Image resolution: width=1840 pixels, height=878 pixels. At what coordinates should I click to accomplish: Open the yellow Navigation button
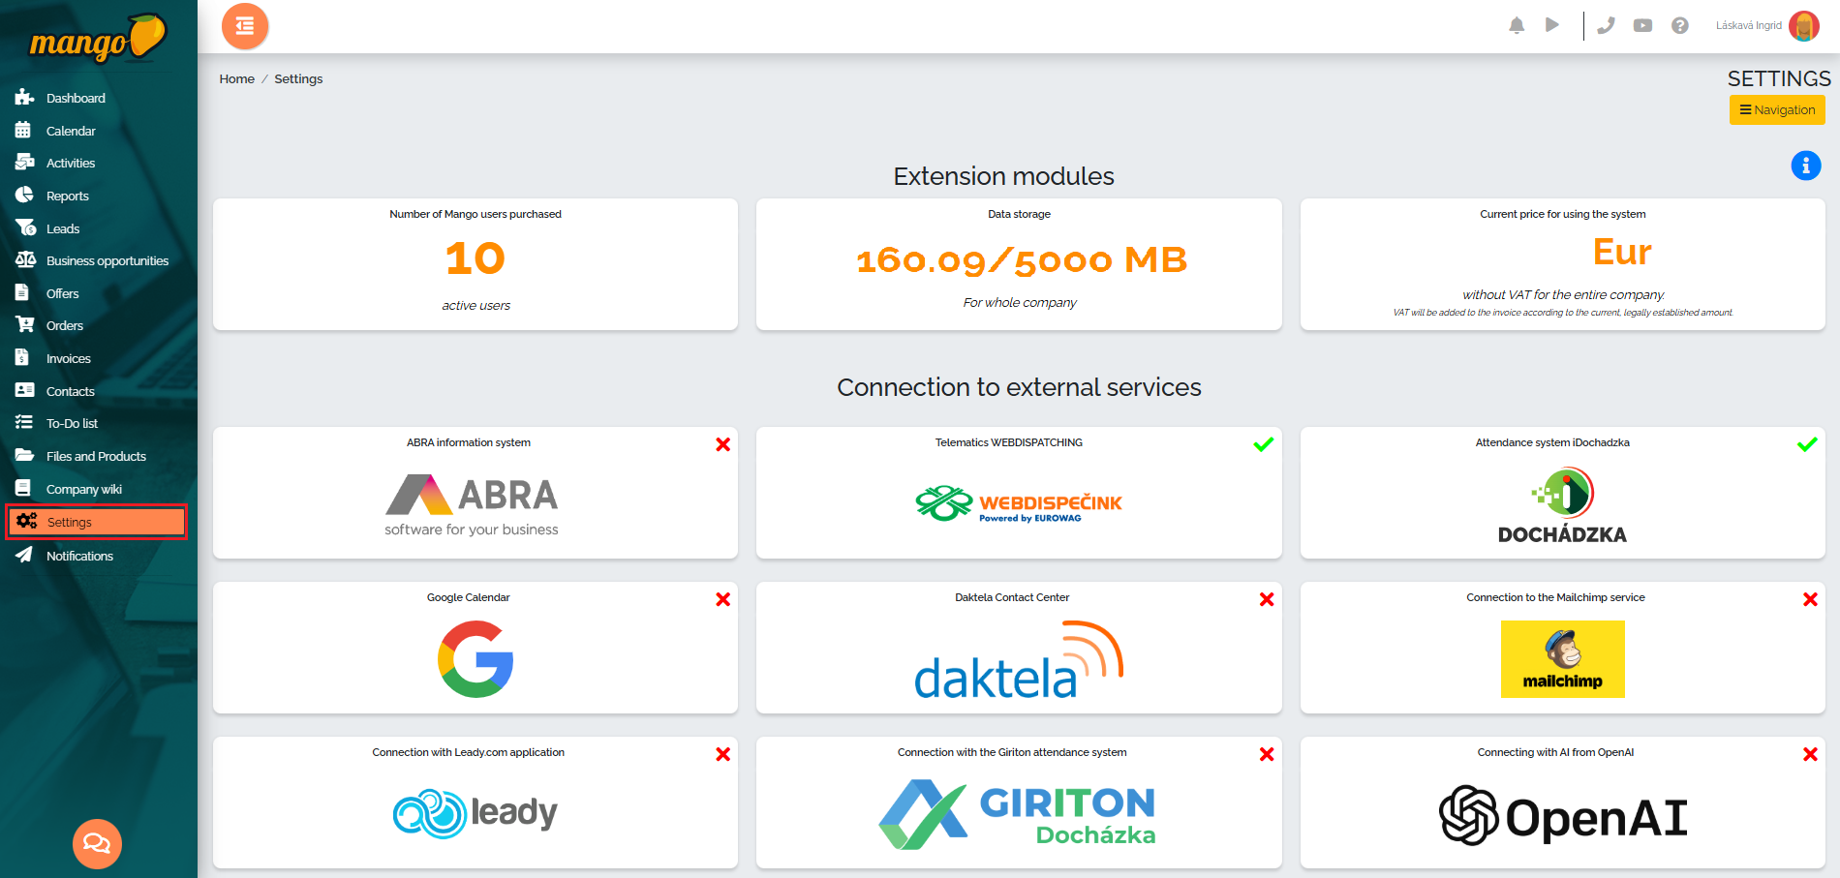click(x=1777, y=109)
